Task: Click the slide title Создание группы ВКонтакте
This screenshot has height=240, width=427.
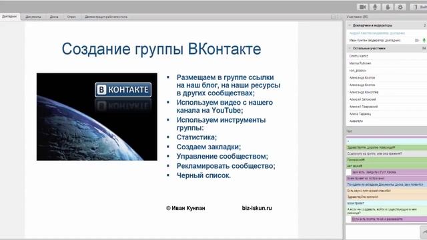Action: click(161, 49)
